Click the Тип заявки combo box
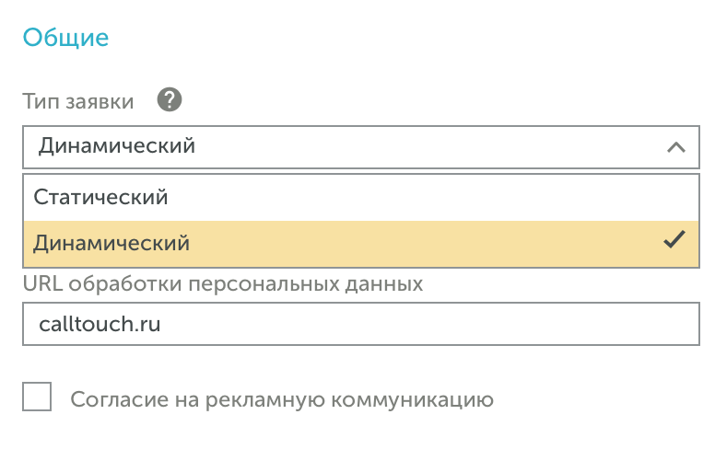715x449 pixels. [x=359, y=147]
